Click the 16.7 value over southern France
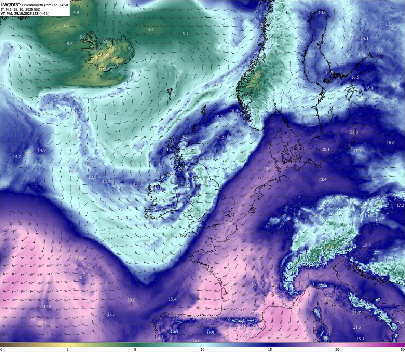 click(255, 284)
